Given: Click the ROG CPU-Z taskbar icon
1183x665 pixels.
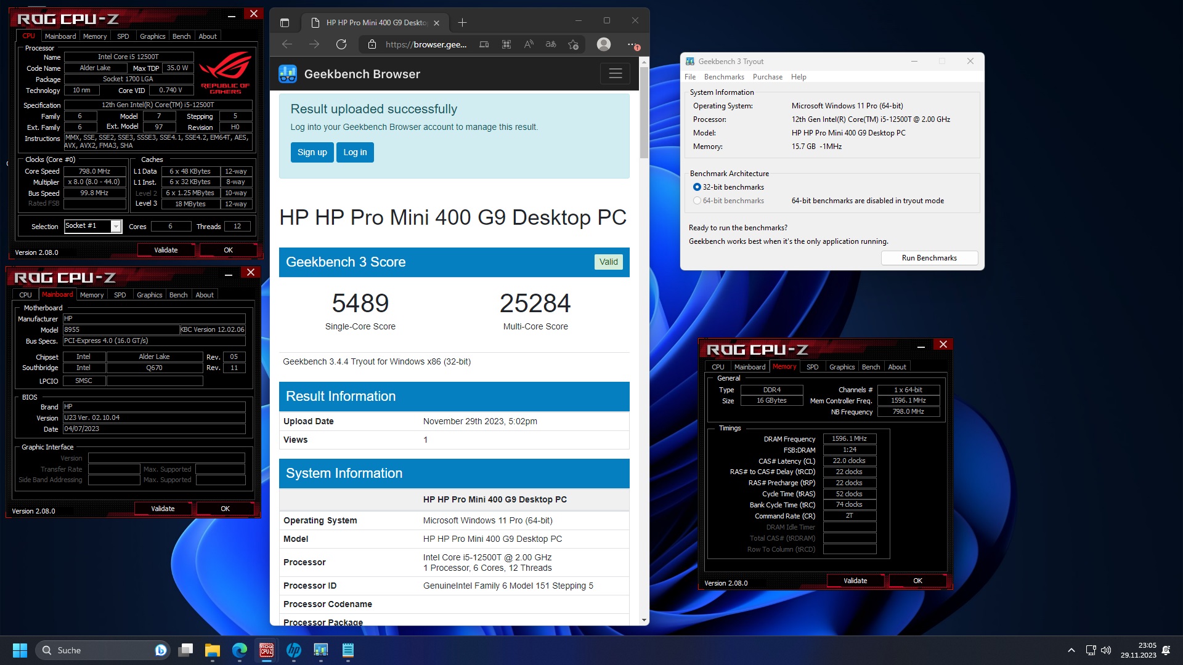Looking at the screenshot, I should pos(267,650).
